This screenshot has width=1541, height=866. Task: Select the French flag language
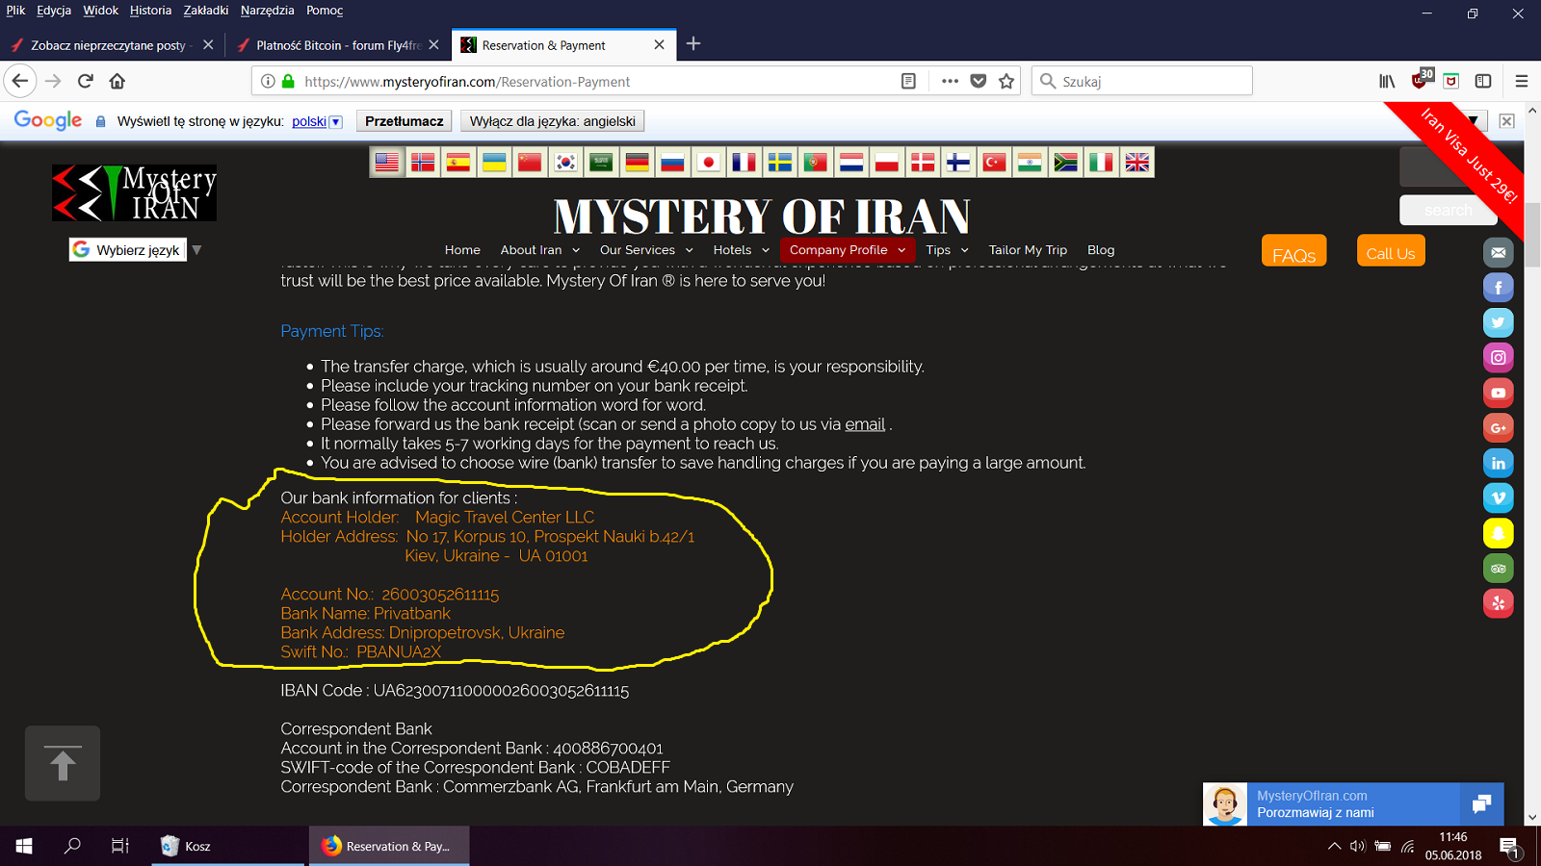click(744, 163)
